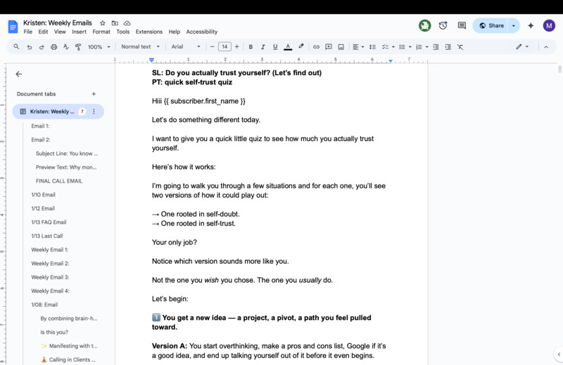Close the document tabs sidebar with back arrow
This screenshot has height=365, width=563.
tap(19, 74)
